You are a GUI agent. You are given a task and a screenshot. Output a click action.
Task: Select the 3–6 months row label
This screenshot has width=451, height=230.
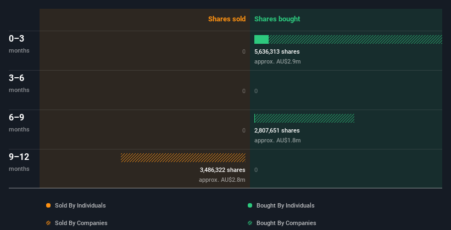(19, 83)
